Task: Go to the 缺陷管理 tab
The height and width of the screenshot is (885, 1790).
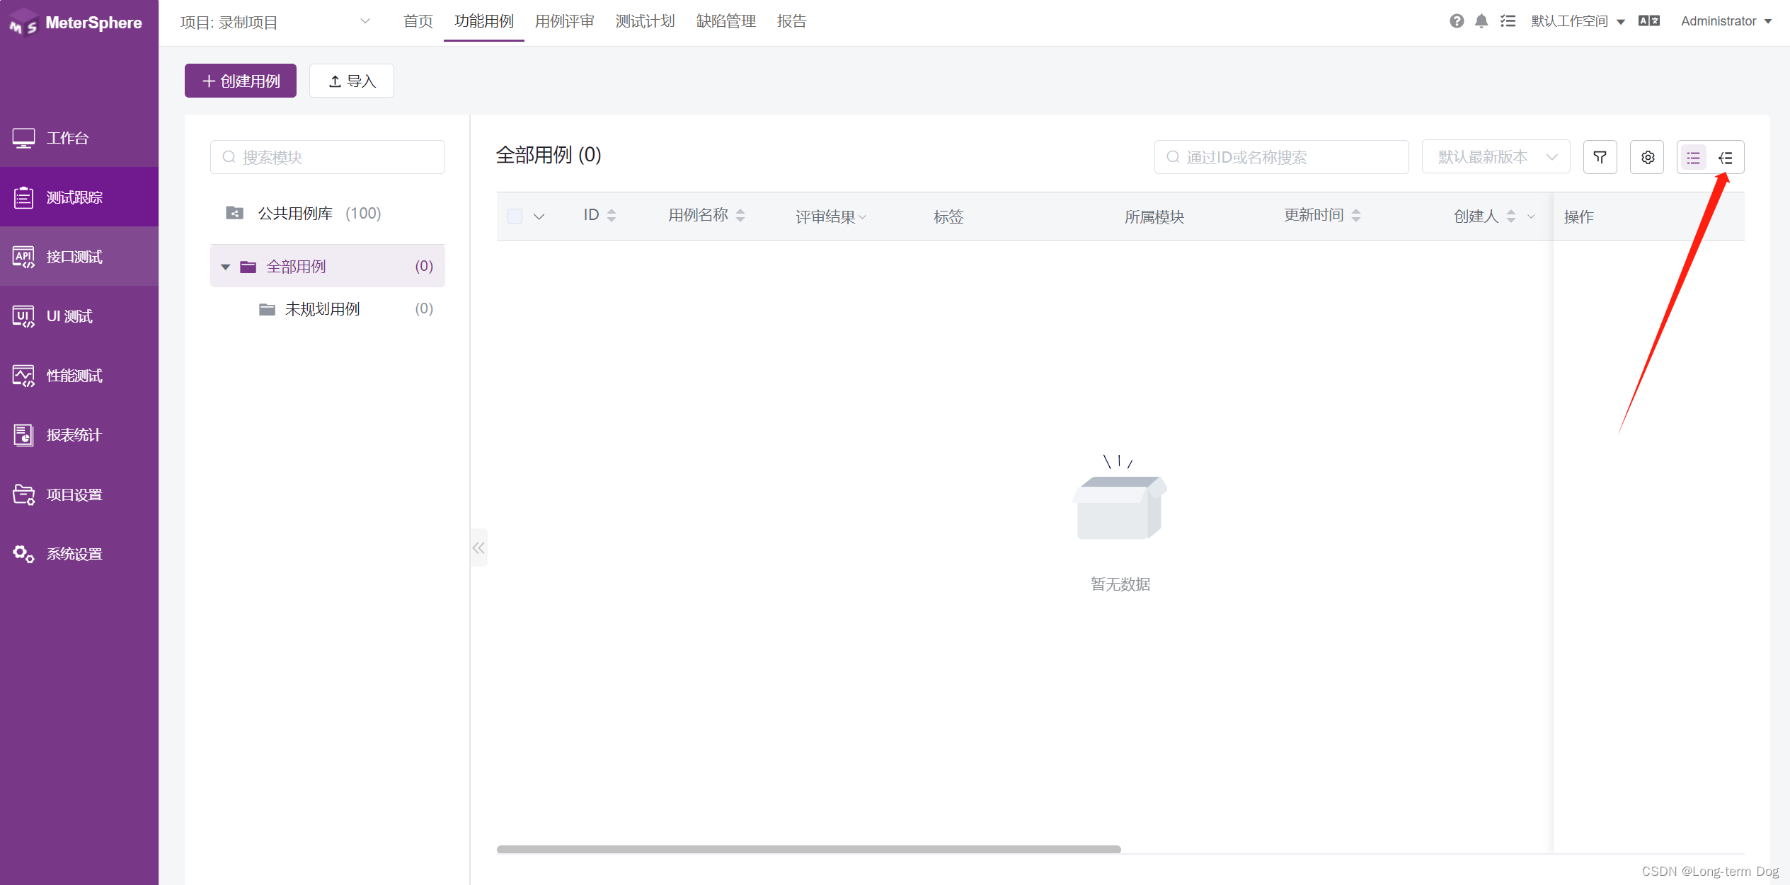Action: pos(725,21)
